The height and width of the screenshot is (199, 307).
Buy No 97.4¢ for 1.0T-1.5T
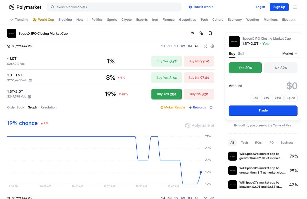[x=199, y=78]
